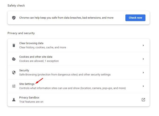Viewport: 159px width, 116px height.
Task: Click the Security shield icon
Action: pos(14,73)
